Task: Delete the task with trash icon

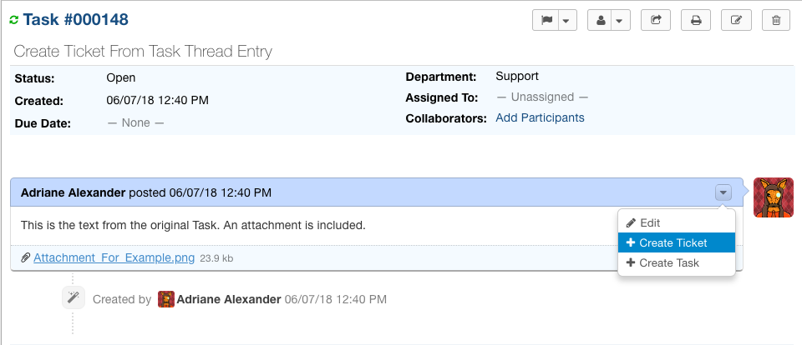Action: 776,21
